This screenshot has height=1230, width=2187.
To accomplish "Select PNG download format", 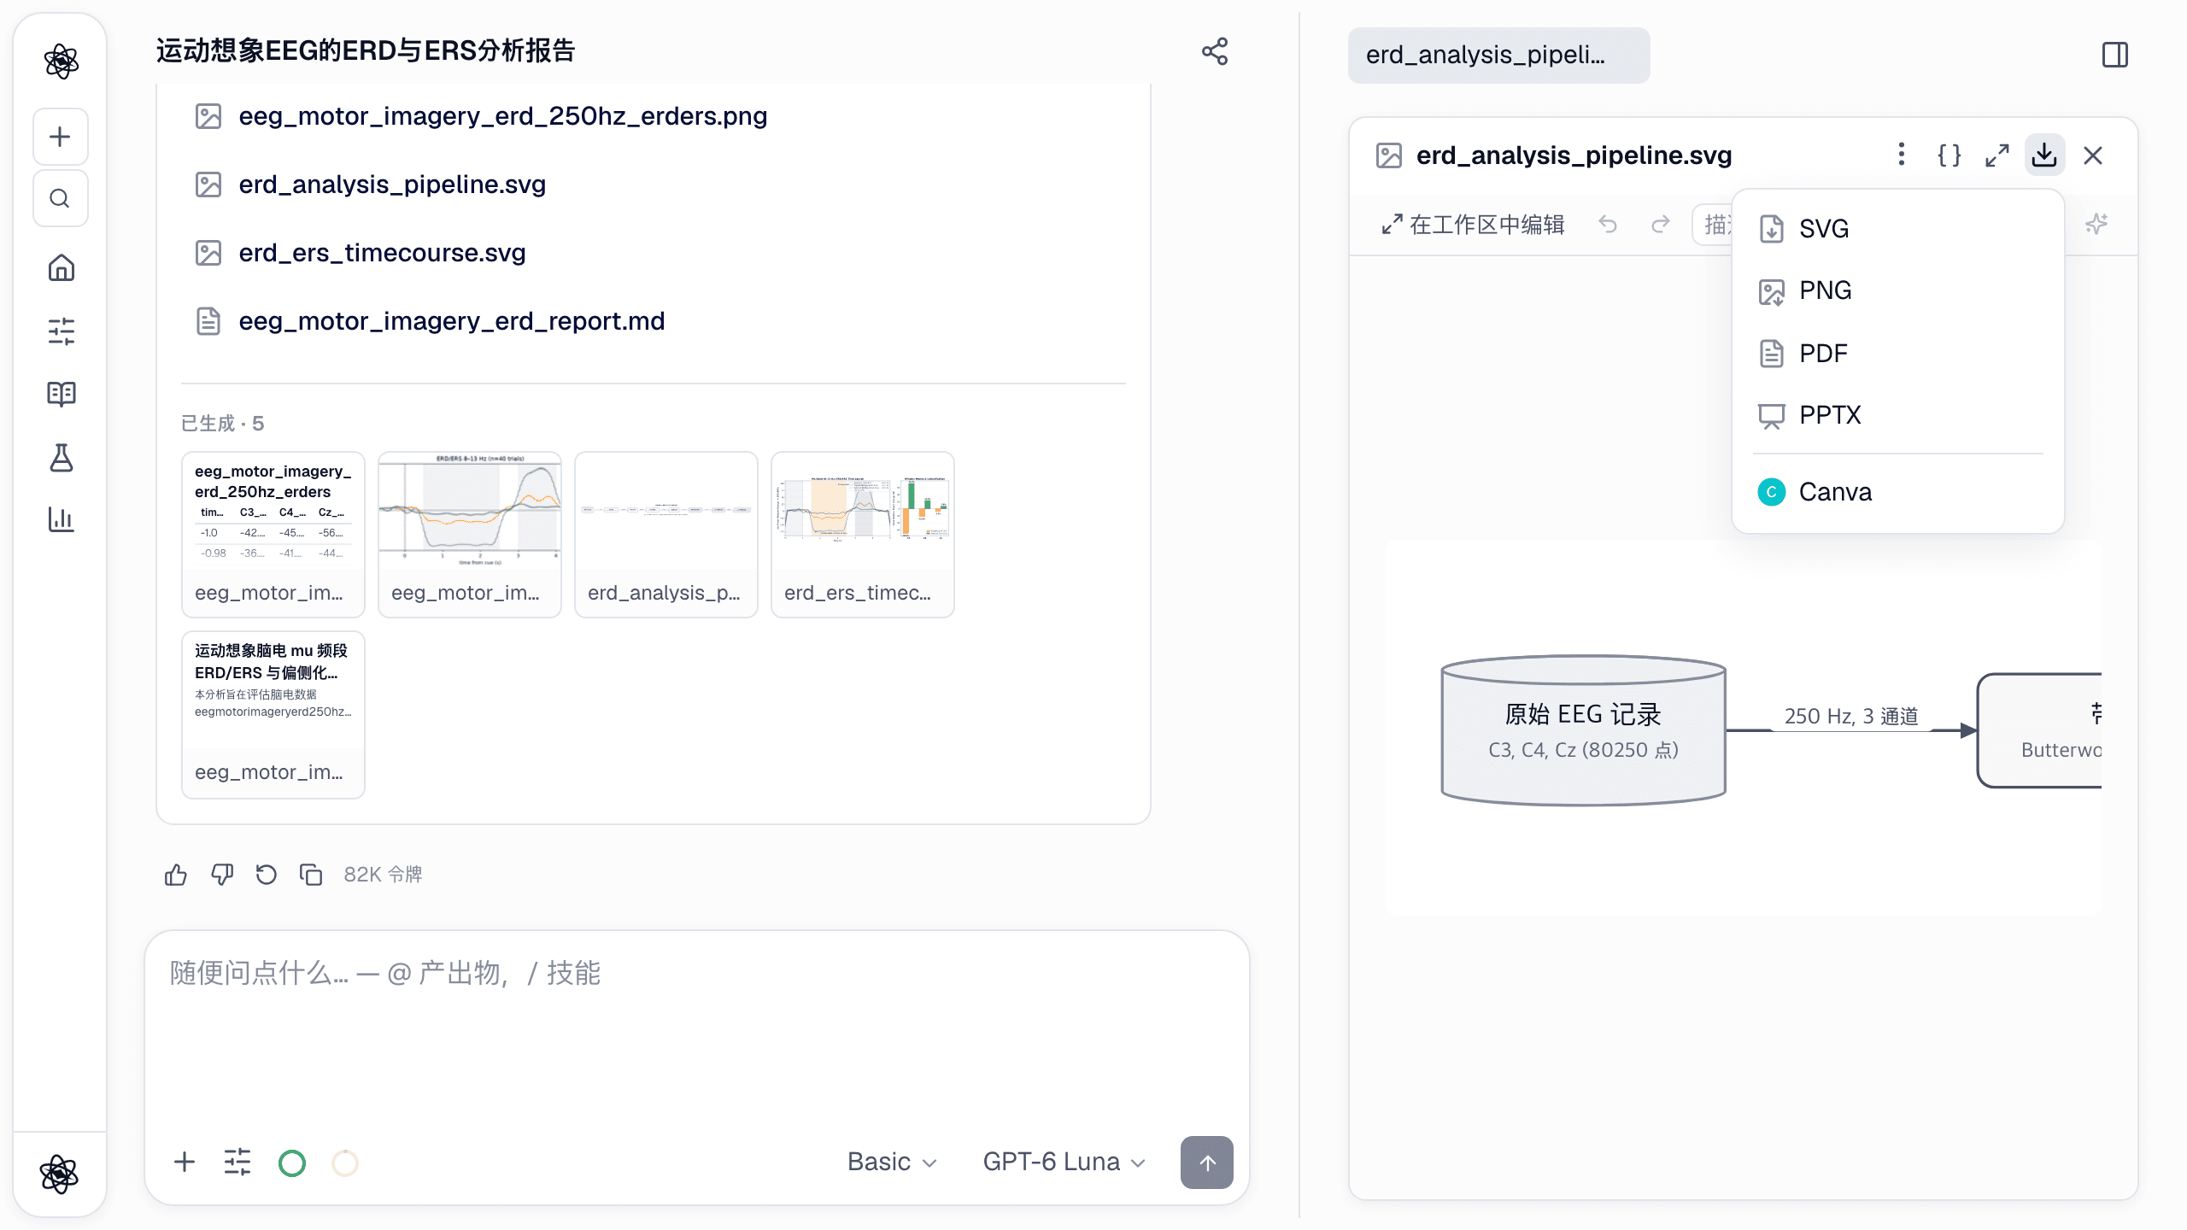I will [1897, 290].
